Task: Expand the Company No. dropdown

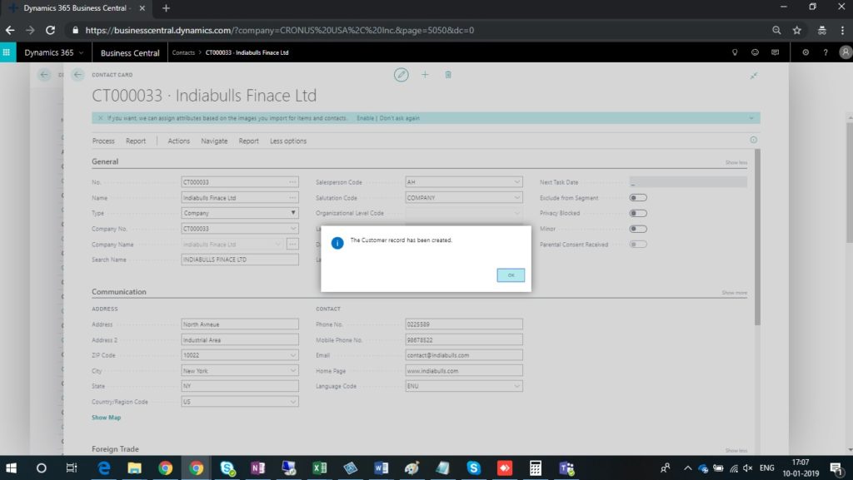Action: tap(293, 229)
